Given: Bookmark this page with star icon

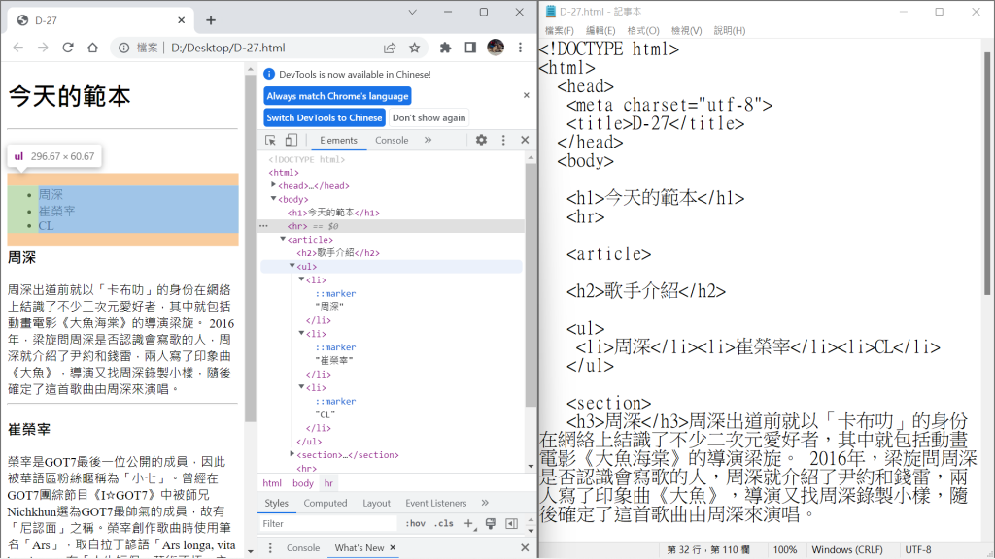Looking at the screenshot, I should click(x=414, y=48).
